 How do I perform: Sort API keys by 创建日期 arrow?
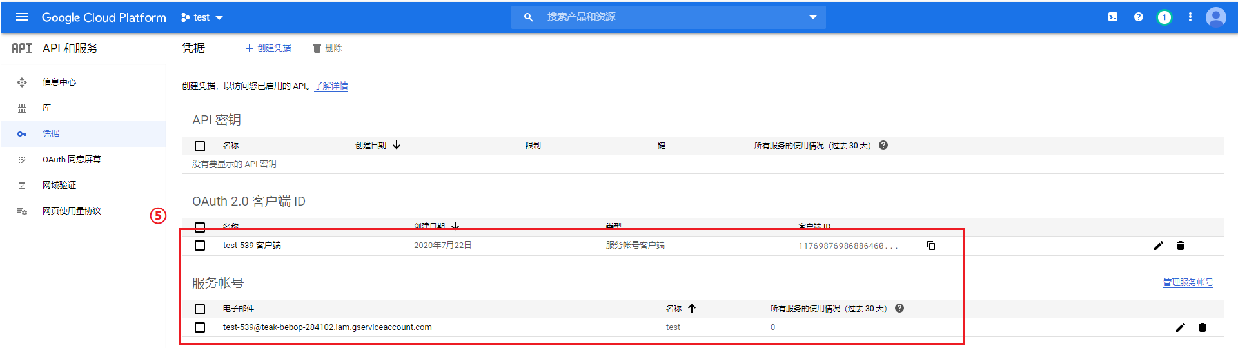tap(397, 145)
